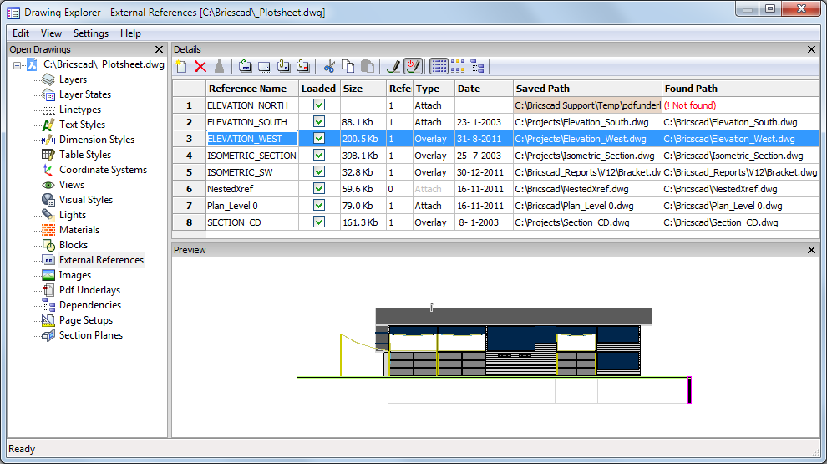Click the Unload xref icon
This screenshot has width=827, height=464.
tap(264, 67)
